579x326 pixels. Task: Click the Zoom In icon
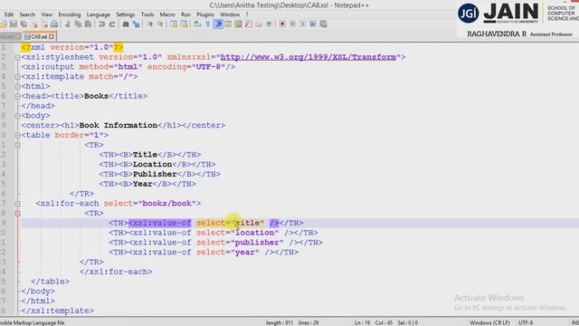click(149, 24)
